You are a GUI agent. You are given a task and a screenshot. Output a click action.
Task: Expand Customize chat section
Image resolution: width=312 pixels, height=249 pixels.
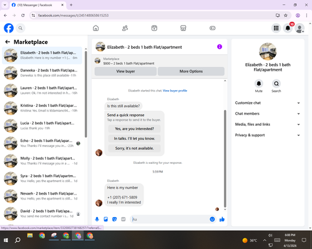click(x=268, y=103)
